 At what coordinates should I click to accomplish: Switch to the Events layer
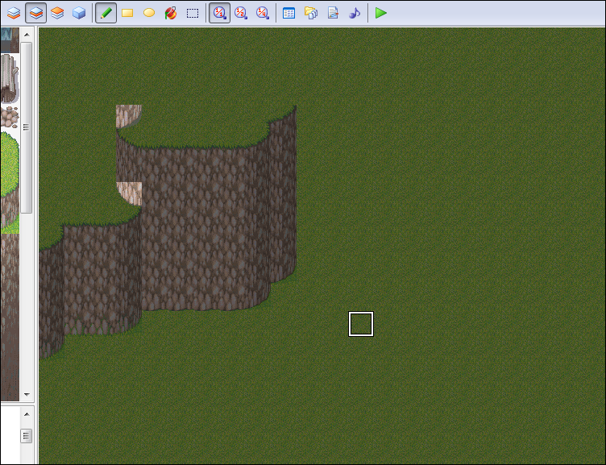79,13
